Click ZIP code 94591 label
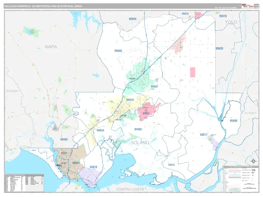The height and width of the screenshot is (197, 263). [76, 163]
